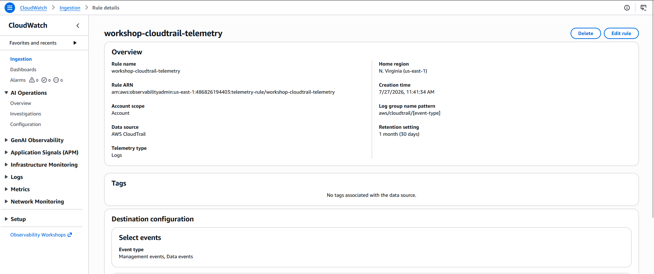The height and width of the screenshot is (274, 654).
Task: Follow the CloudWatch breadcrumb link
Action: coord(33,8)
